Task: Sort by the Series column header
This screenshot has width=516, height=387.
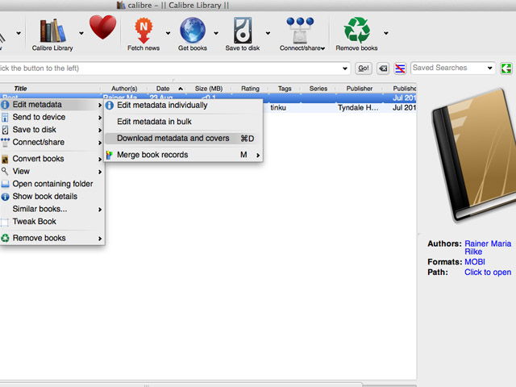Action: click(318, 89)
